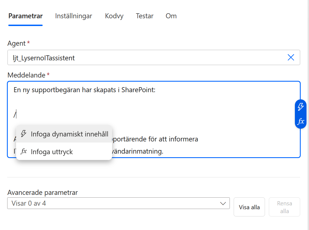Click the text 'portärende för att informera'

click(x=155, y=139)
